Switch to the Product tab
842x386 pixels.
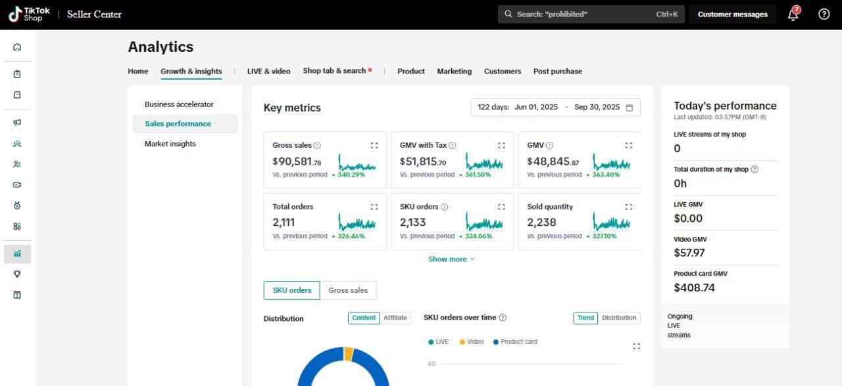pos(411,72)
